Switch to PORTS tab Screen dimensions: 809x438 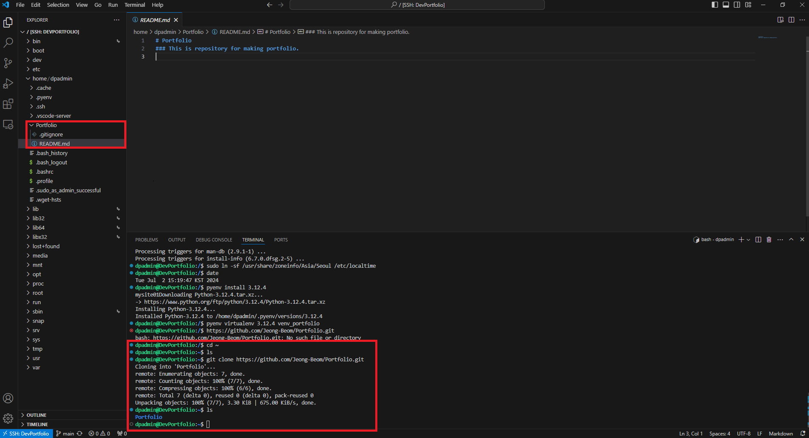click(x=281, y=240)
